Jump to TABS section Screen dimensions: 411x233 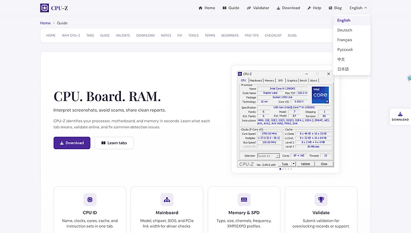[90, 35]
